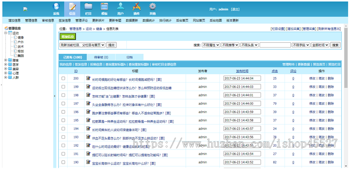Click the edit icon in row ID 194
Viewport: 349px width, 169px height.
[88, 129]
